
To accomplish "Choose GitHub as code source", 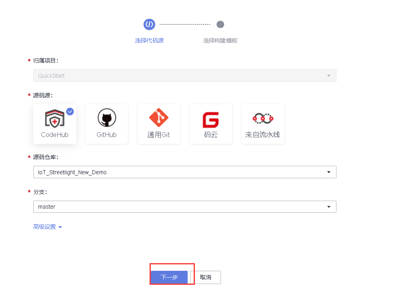I will tap(107, 124).
